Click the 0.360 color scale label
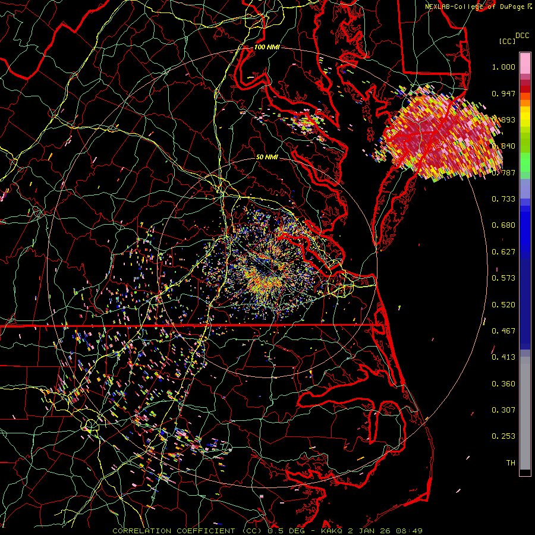The width and height of the screenshot is (535, 535). [x=503, y=384]
